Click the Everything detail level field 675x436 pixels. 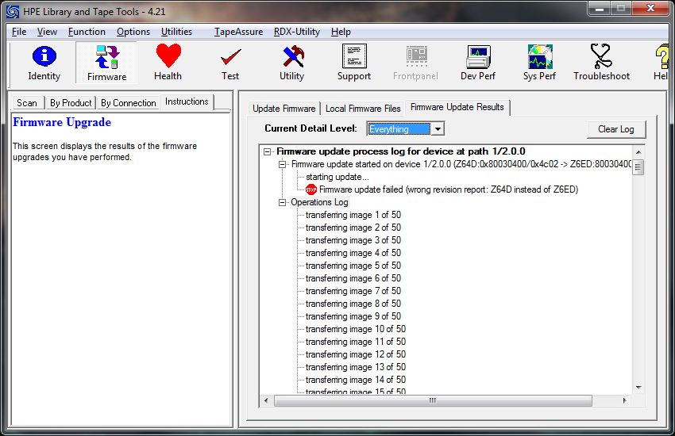click(399, 129)
